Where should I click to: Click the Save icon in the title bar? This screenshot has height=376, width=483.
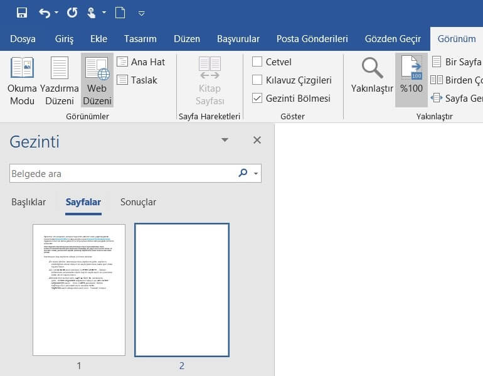tap(22, 13)
